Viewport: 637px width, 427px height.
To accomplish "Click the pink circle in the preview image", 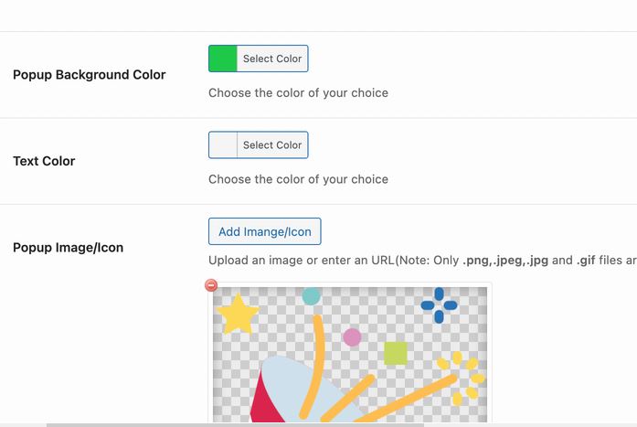I will click(352, 336).
